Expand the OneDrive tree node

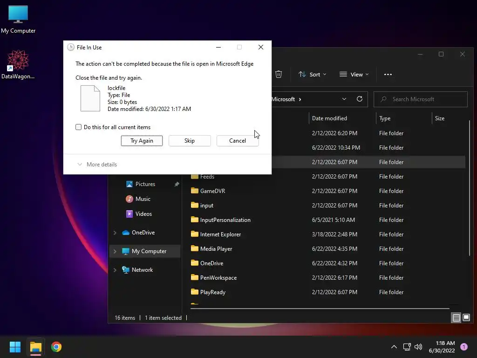pyautogui.click(x=115, y=233)
